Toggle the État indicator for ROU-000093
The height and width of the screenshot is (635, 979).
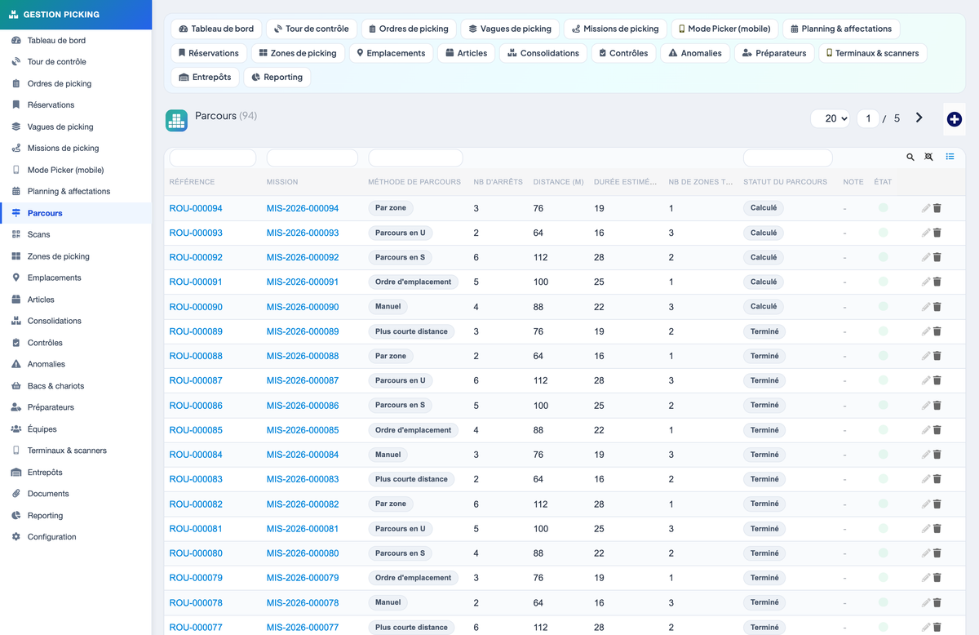883,233
